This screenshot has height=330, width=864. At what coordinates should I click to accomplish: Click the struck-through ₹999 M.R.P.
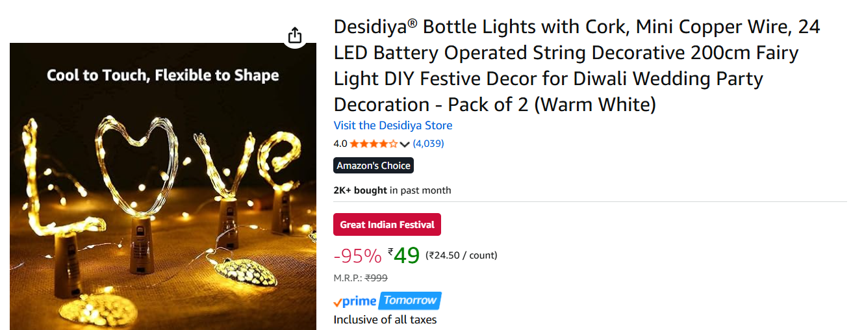click(x=376, y=277)
